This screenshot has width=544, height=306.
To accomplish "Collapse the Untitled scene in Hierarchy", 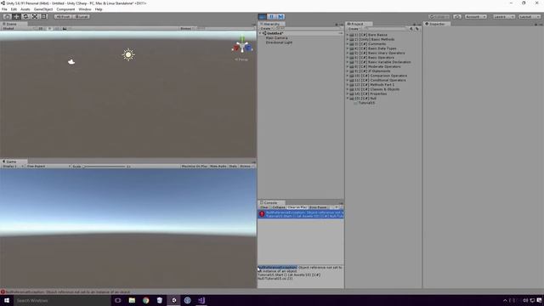I will (260, 33).
